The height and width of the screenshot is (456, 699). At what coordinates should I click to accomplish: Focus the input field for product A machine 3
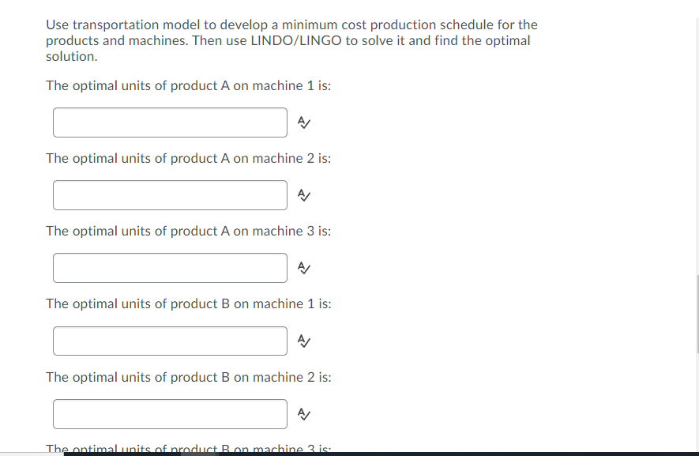(x=170, y=267)
